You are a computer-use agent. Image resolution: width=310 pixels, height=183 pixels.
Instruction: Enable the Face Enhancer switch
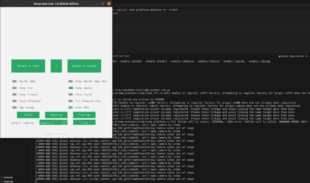click(15, 101)
